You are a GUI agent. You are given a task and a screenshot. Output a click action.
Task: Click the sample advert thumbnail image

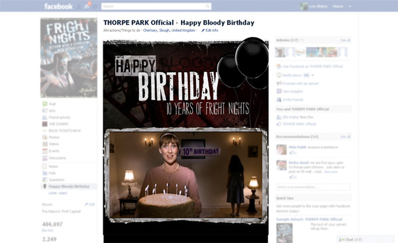(x=284, y=233)
